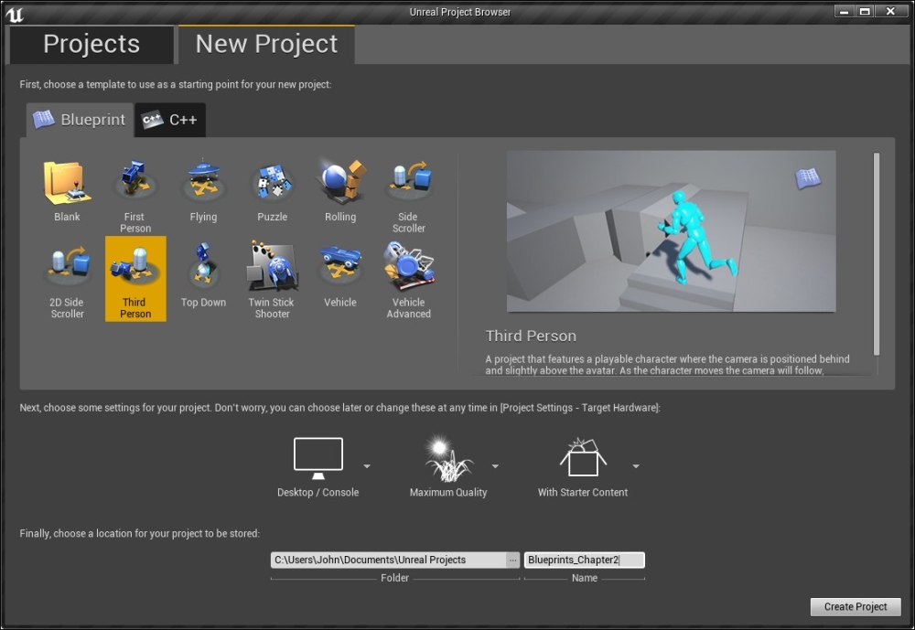Viewport: 915px width, 630px height.
Task: Select the Third Person template
Action: coord(135,279)
